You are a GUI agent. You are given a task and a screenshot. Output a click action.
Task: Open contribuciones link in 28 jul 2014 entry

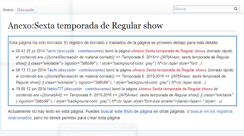click(x=90, y=51)
